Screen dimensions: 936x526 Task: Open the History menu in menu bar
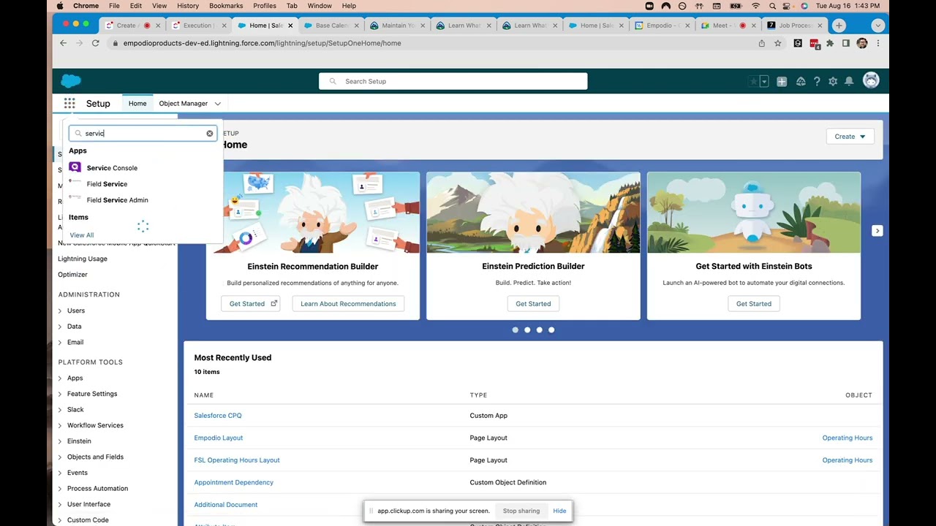pyautogui.click(x=188, y=6)
